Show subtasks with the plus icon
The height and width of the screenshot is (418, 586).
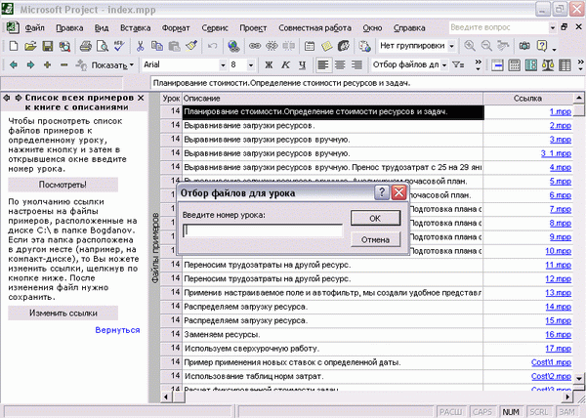point(47,65)
